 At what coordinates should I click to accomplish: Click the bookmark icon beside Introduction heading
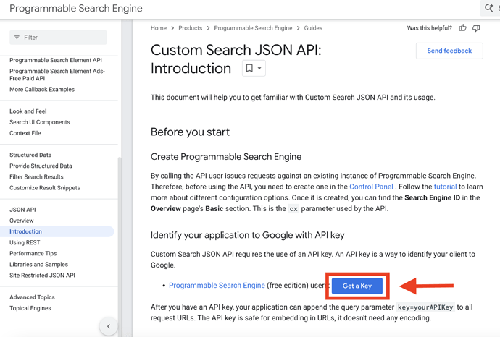[x=249, y=68]
